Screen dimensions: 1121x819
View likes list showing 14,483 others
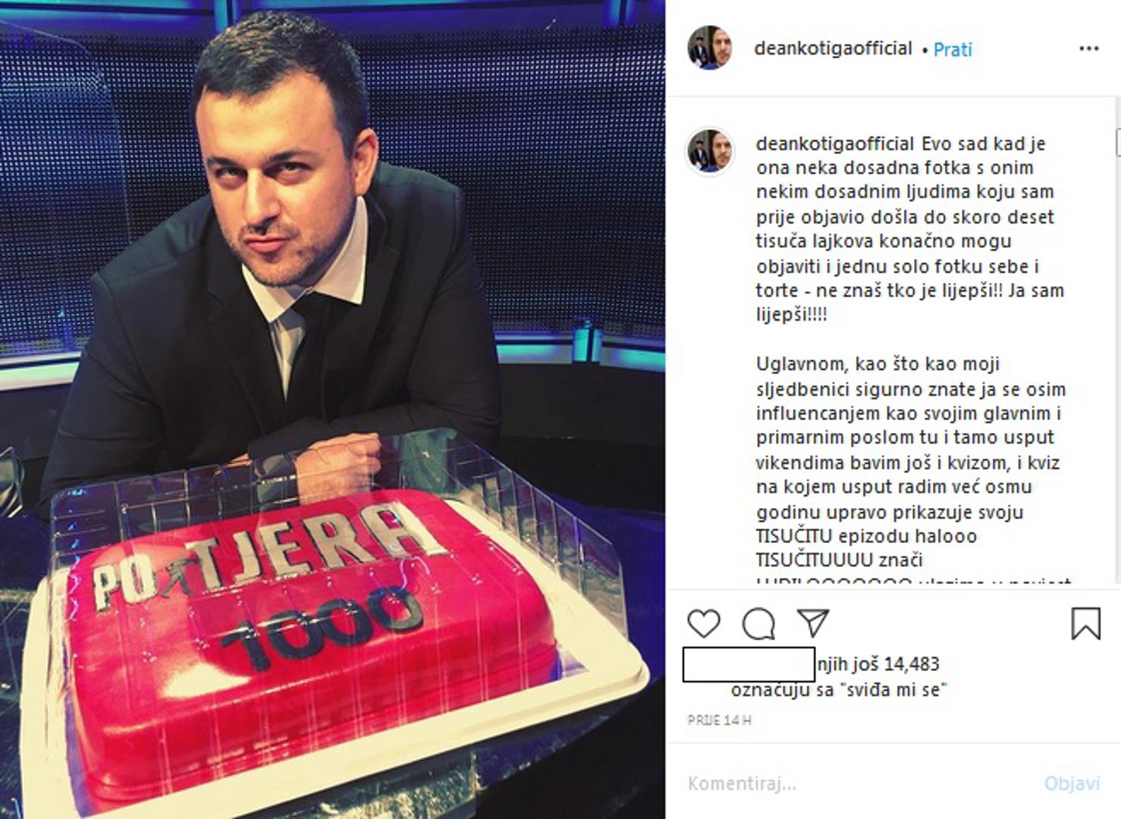[878, 664]
